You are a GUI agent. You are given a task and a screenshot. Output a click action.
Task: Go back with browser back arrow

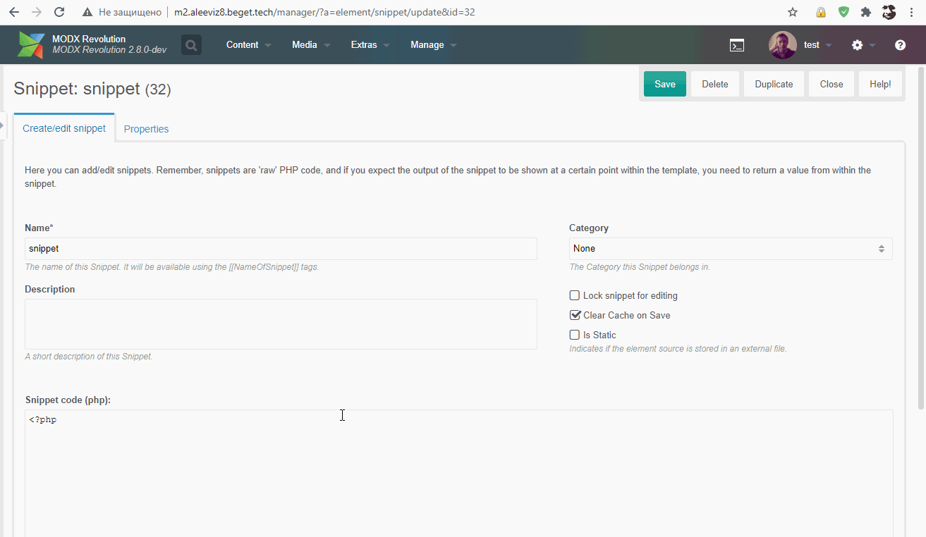(14, 12)
